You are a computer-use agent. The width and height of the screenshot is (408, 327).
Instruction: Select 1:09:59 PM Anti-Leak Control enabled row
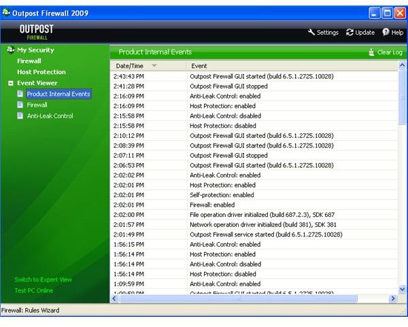(254, 283)
